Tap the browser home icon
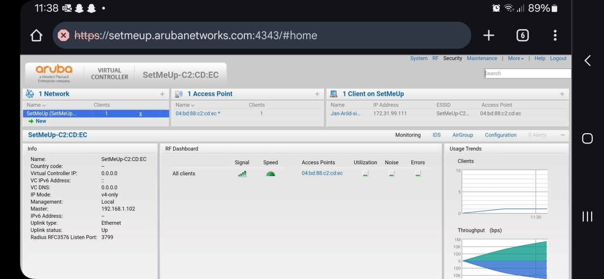Screen dimensions: 604x279 coord(36,35)
